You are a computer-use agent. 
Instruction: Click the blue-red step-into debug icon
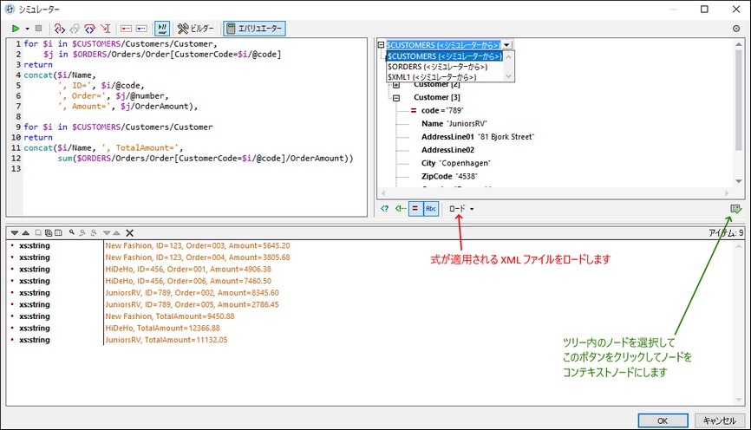tap(59, 29)
